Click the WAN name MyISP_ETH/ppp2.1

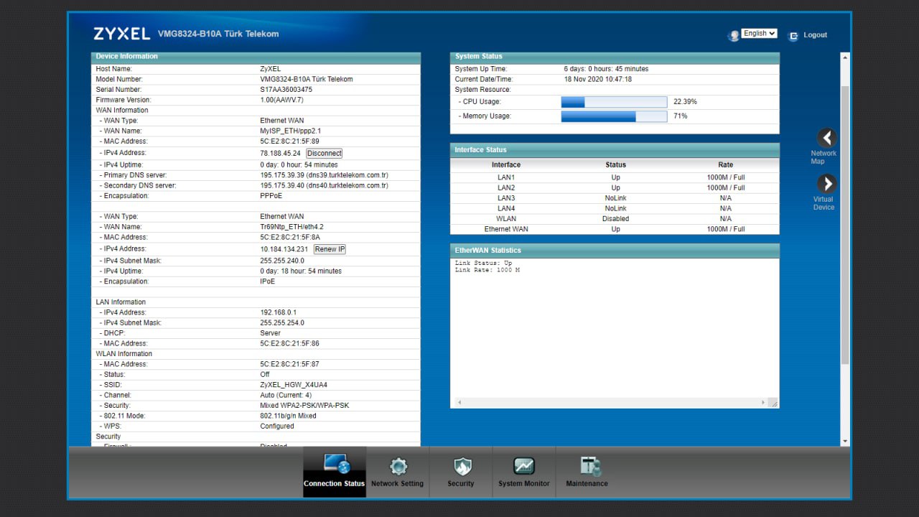click(x=290, y=131)
